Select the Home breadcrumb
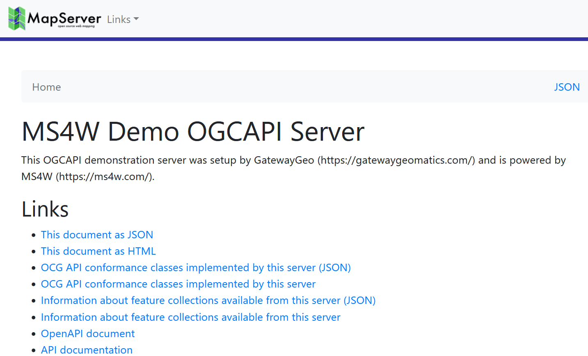Screen dimensions: 588x356 point(46,87)
